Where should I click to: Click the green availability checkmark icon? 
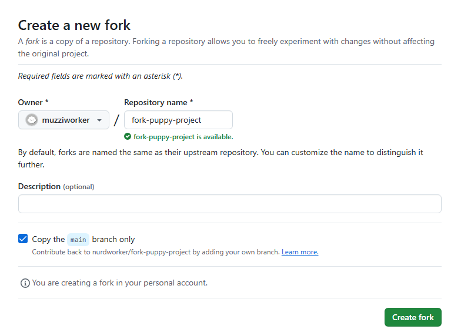pyautogui.click(x=128, y=137)
